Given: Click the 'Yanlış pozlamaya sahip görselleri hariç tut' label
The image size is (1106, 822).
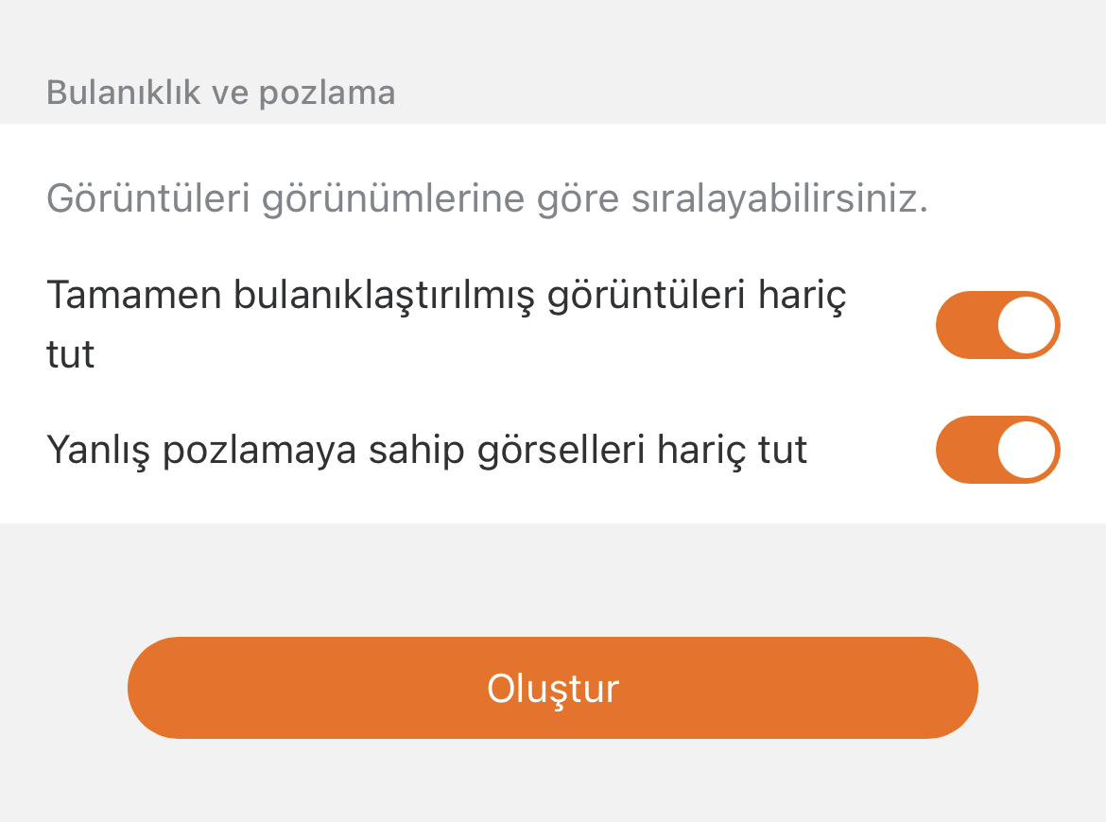Looking at the screenshot, I should coord(426,450).
